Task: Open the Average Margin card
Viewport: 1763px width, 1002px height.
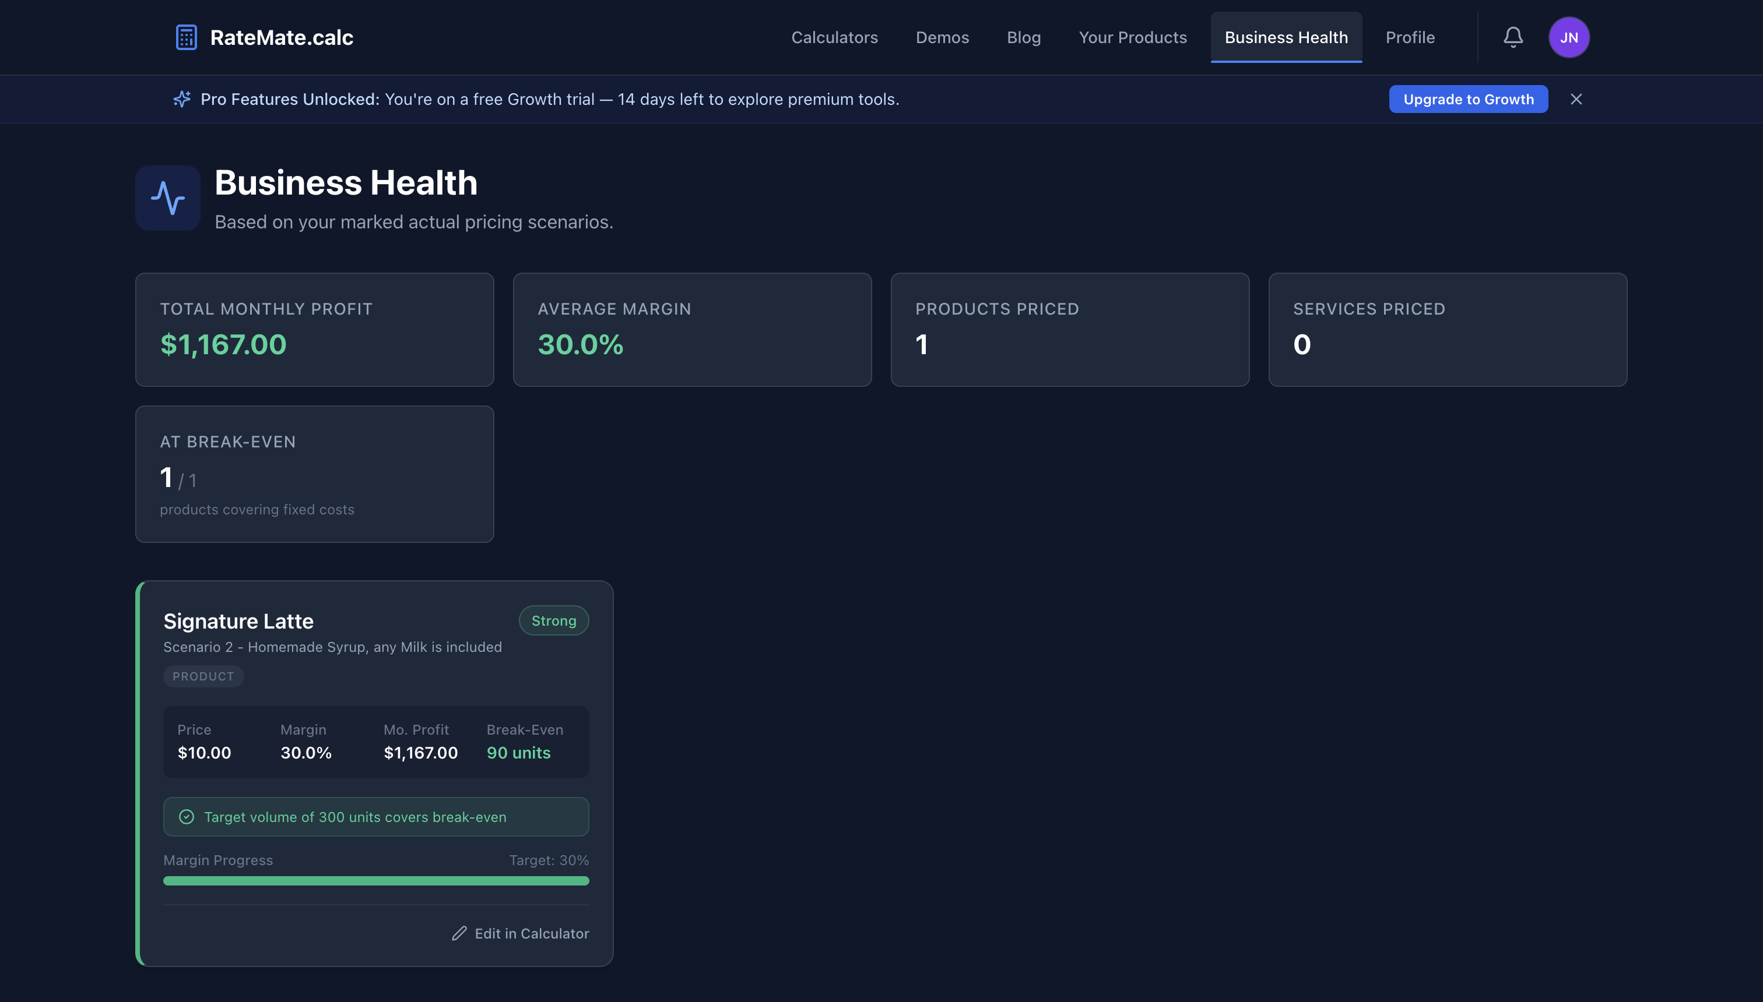Action: click(x=692, y=330)
